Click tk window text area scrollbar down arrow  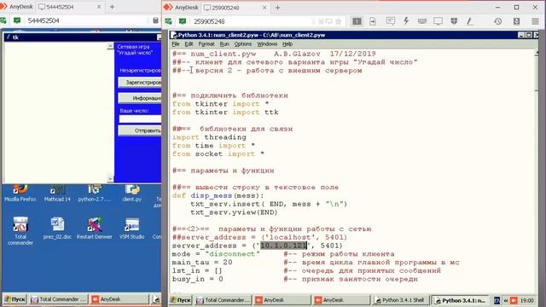(110, 179)
